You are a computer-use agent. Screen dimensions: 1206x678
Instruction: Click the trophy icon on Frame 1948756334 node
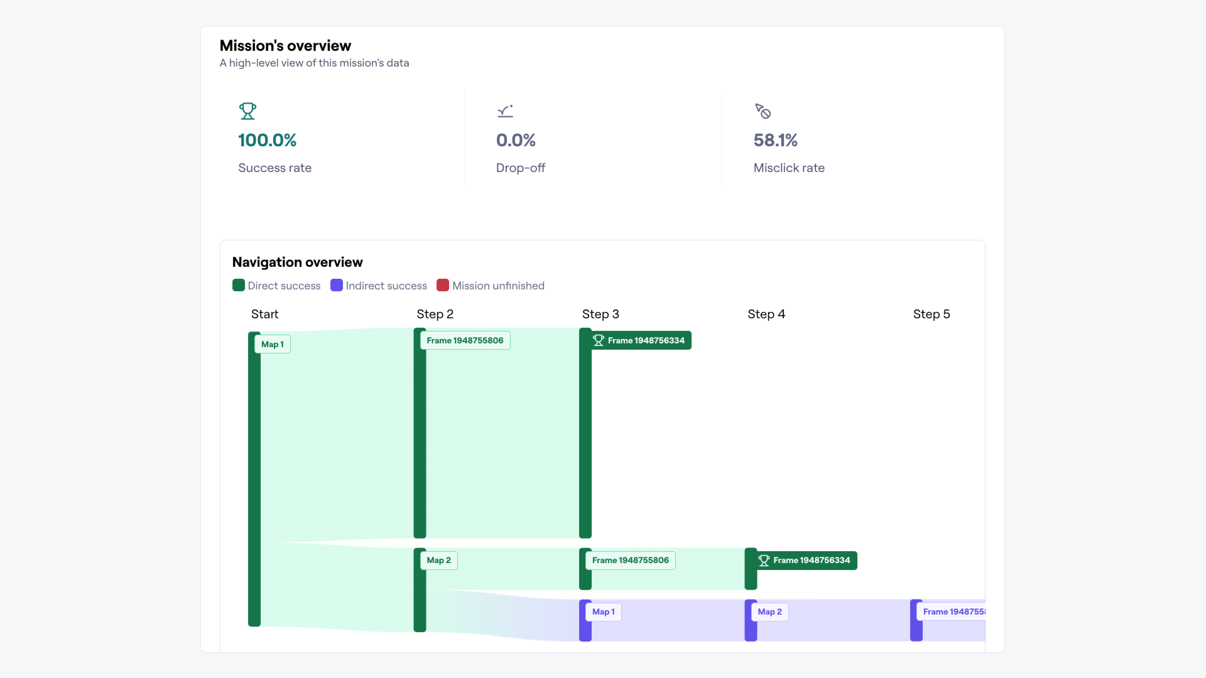(599, 340)
